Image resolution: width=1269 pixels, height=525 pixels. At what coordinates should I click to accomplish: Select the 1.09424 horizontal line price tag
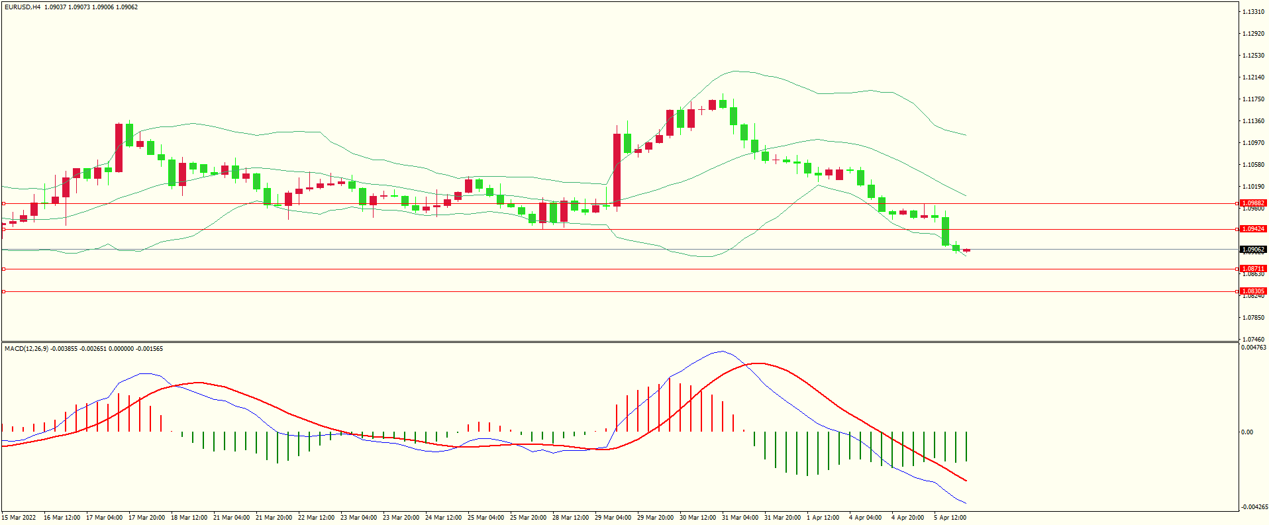(x=1252, y=229)
